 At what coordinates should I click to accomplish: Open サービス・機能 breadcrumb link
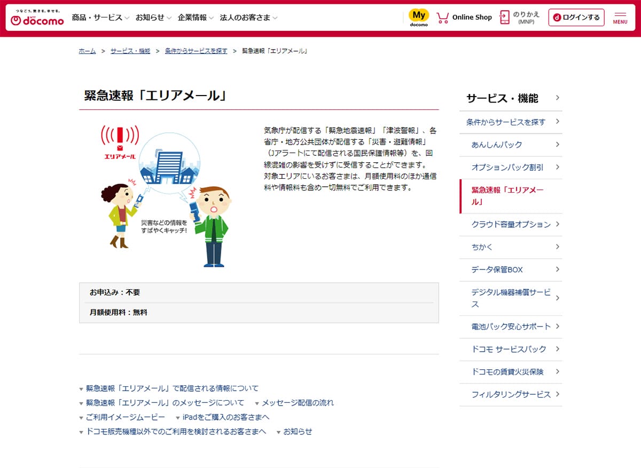[x=130, y=51]
